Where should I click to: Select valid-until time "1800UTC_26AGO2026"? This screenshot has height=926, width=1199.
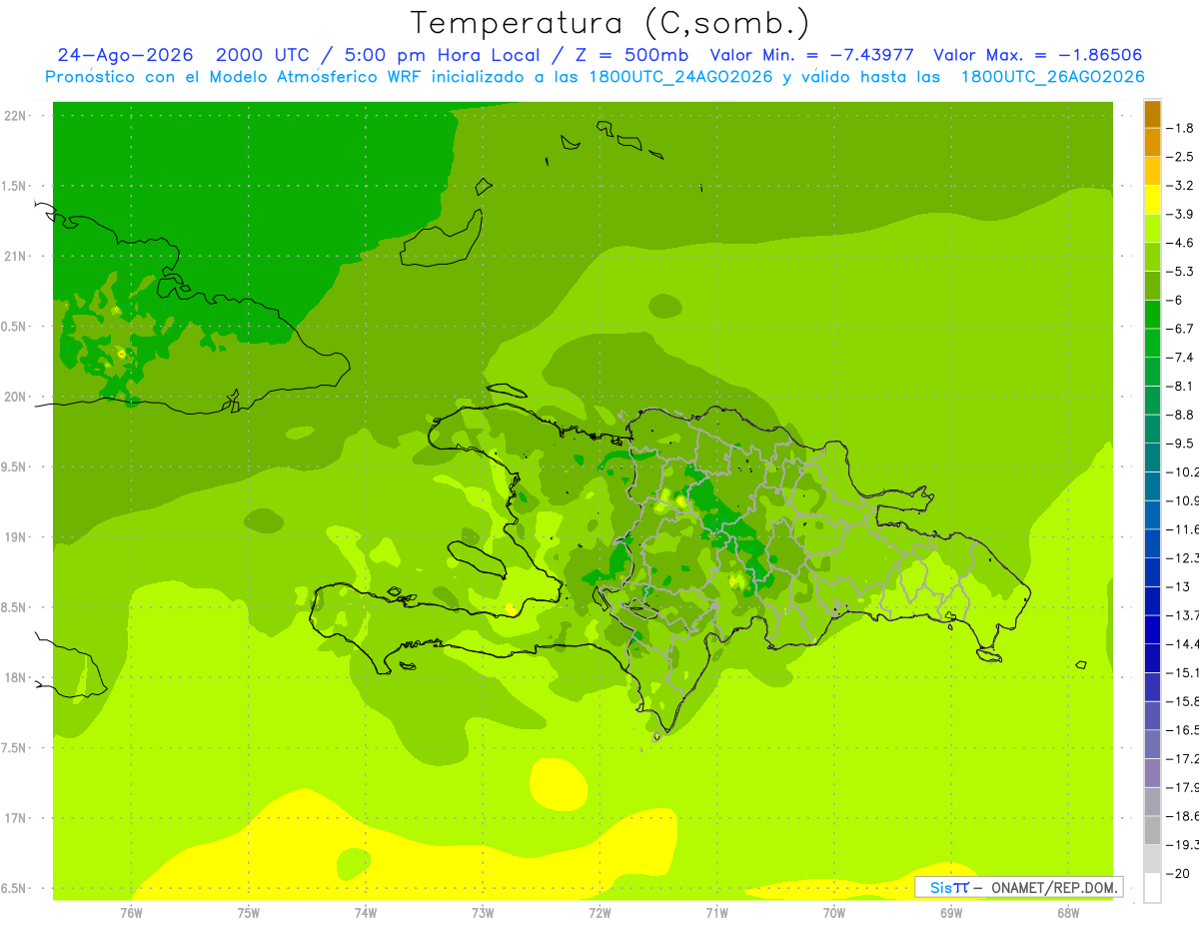point(1053,77)
